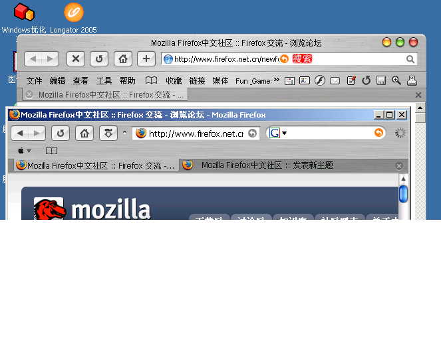The image size is (441, 358).
Task: Click the back browser scrollbar up arrow
Action: click(420, 108)
